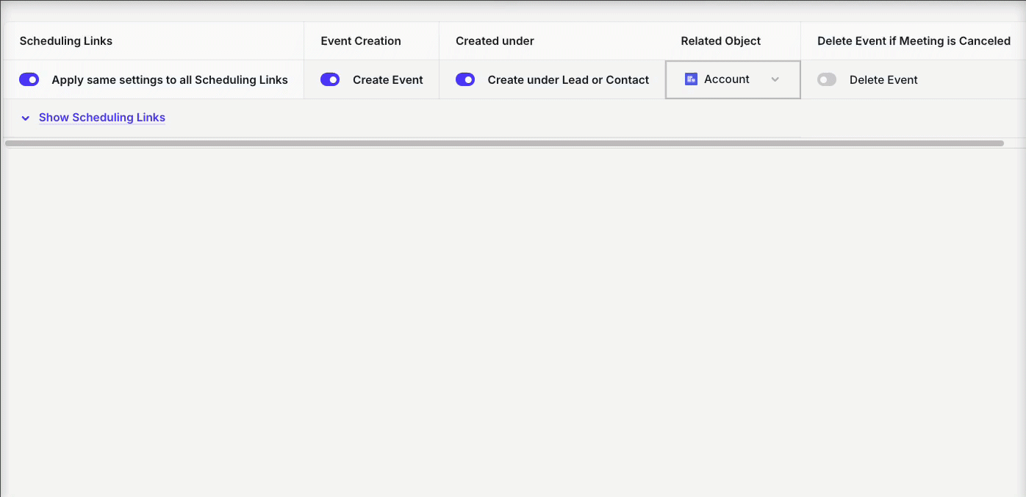Expand the Show Scheduling Links chevron

(26, 118)
